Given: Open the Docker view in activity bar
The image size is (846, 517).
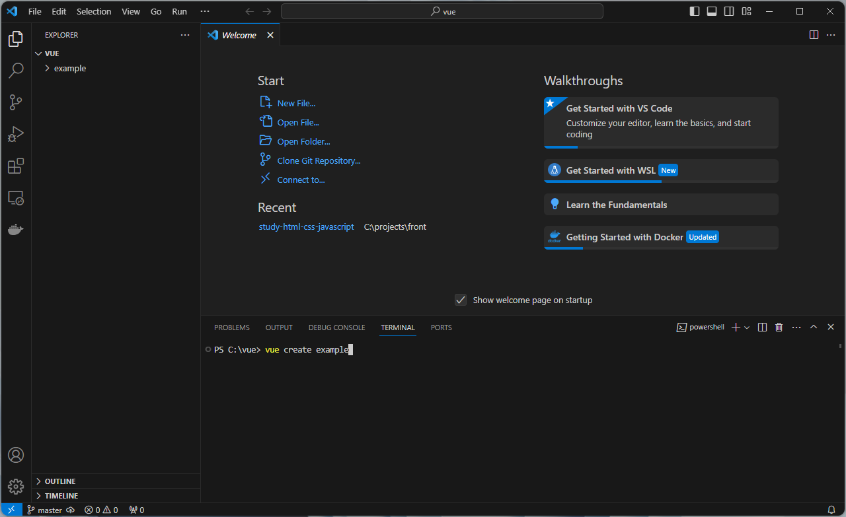Looking at the screenshot, I should tap(16, 229).
